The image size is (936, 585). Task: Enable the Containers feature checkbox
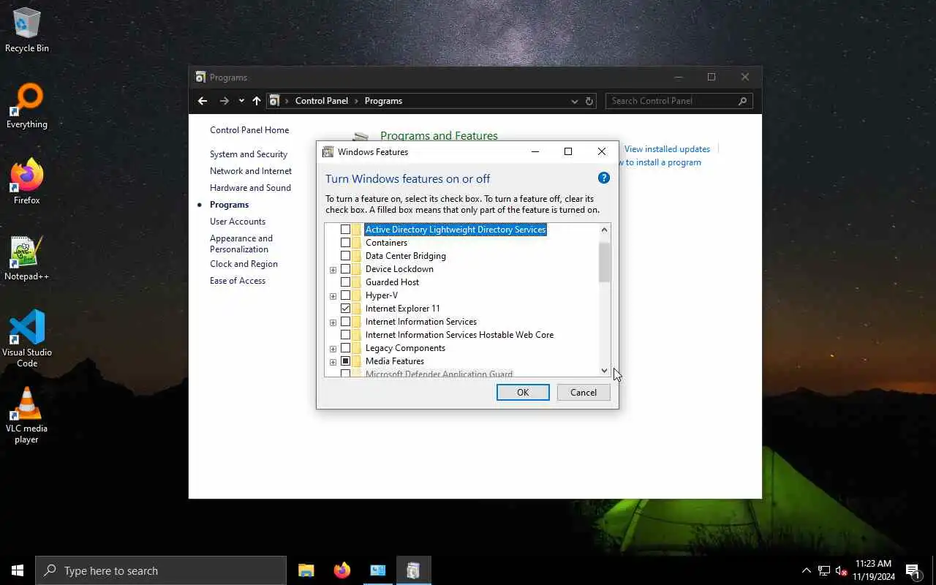coord(345,243)
